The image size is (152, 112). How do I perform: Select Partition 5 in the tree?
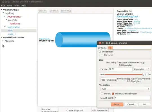[x=15, y=24]
